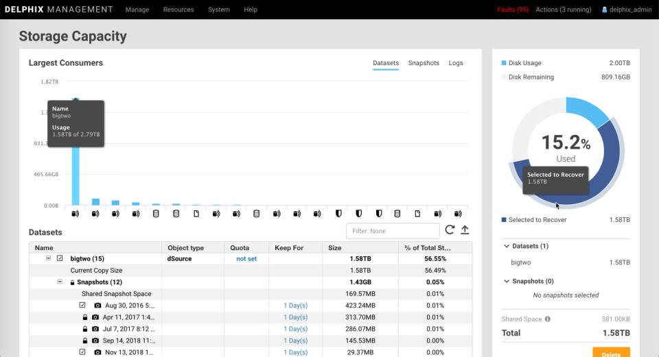Open the 'not set' quota link for bigtwo
Viewport: 659px width, 357px height.
(246, 259)
